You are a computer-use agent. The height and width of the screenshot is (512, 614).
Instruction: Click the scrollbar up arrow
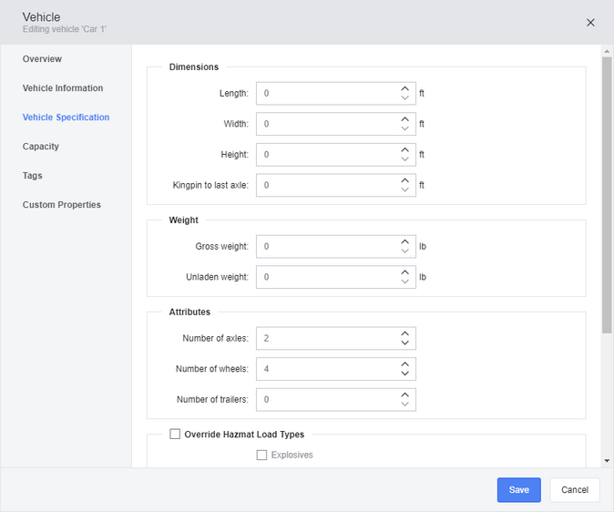tap(607, 51)
